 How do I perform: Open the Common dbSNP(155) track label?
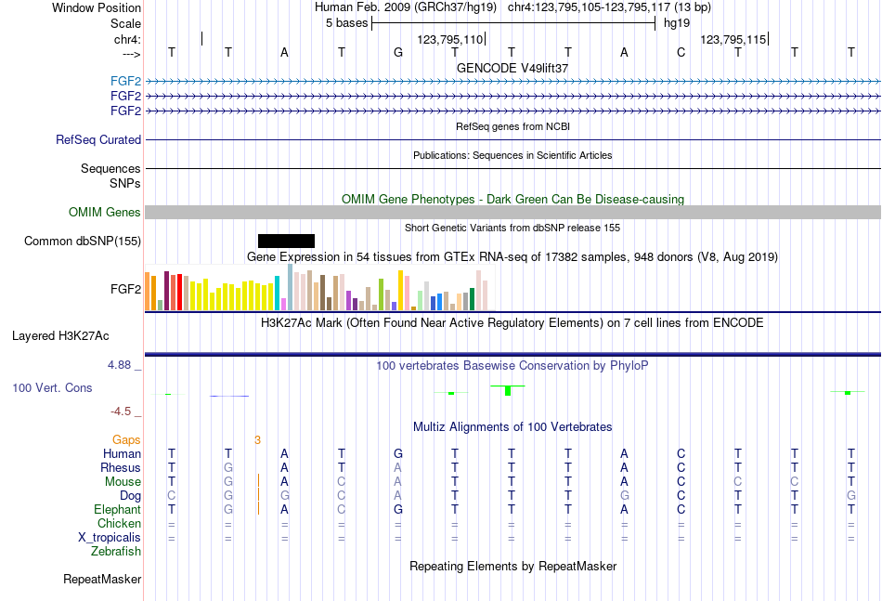point(83,241)
